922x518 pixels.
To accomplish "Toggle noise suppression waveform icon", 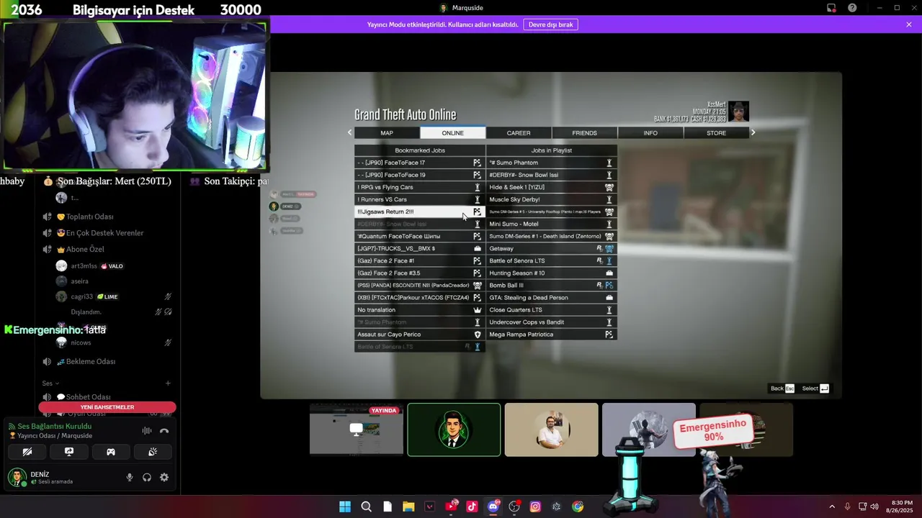I will tap(147, 430).
